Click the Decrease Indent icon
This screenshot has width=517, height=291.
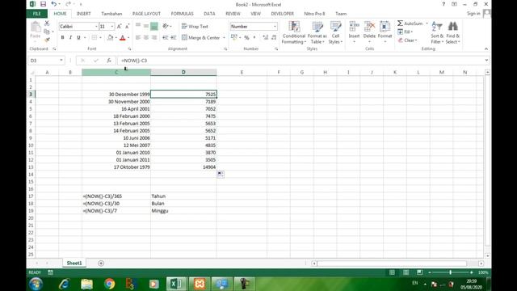(x=165, y=38)
